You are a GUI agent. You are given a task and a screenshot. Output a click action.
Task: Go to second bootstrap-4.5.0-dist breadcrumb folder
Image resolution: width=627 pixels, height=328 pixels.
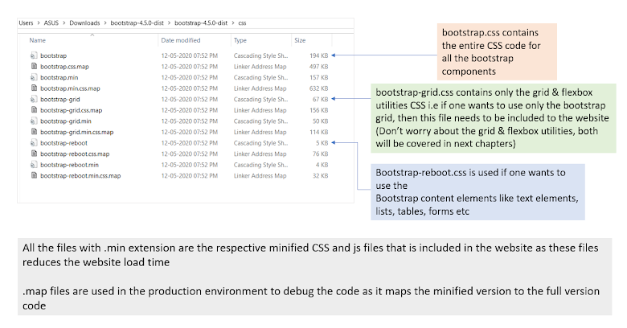[201, 23]
